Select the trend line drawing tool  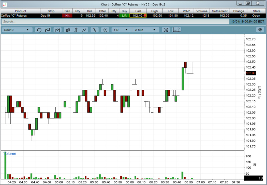(95, 30)
